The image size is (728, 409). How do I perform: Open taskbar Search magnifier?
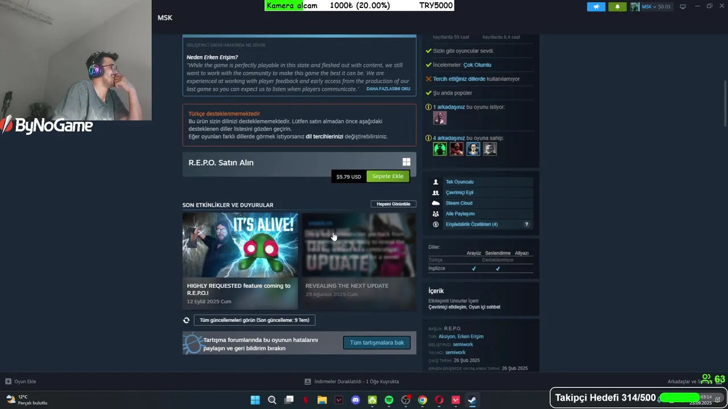click(272, 400)
